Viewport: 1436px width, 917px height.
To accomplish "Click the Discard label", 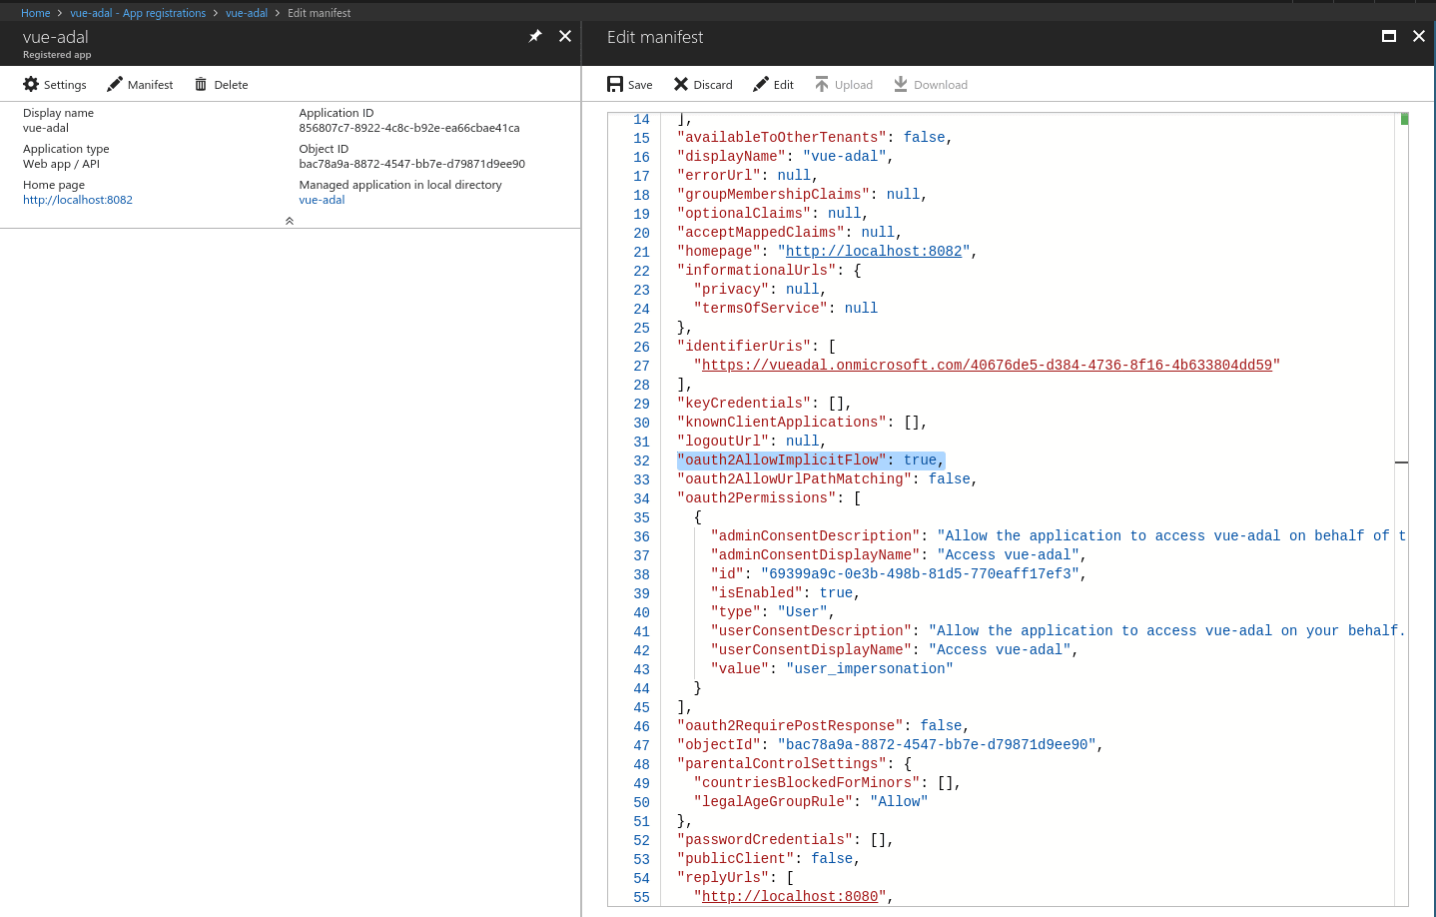I will 713,85.
